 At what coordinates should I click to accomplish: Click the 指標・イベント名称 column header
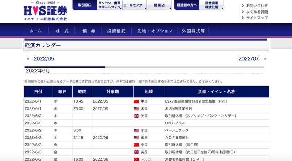216,92
